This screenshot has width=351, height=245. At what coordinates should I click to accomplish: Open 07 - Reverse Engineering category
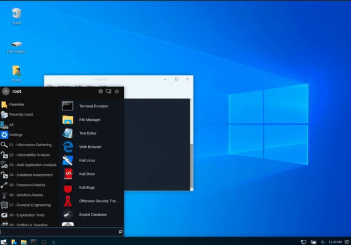29,205
